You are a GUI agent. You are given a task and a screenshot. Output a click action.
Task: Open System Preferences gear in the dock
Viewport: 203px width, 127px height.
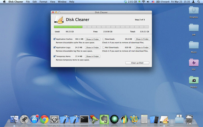click(54, 119)
